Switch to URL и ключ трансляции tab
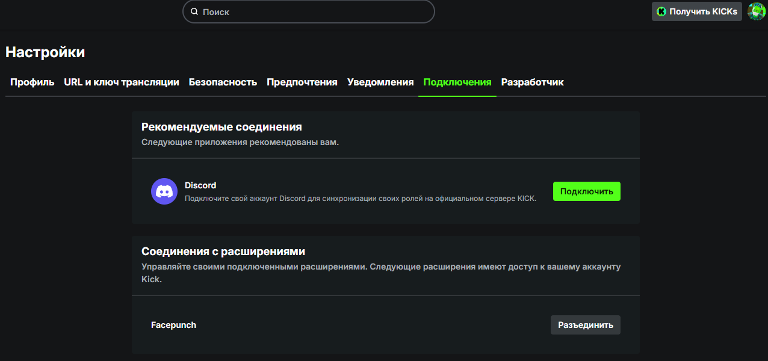Screen dimensions: 768x361 tap(122, 82)
